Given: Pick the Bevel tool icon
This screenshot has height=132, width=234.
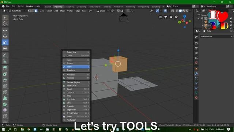Looking at the screenshot, I should coord(5,80).
